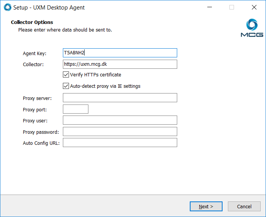266x217 pixels.
Task: Click the 'Please enter where data' instruction text
Action: click(x=65, y=30)
